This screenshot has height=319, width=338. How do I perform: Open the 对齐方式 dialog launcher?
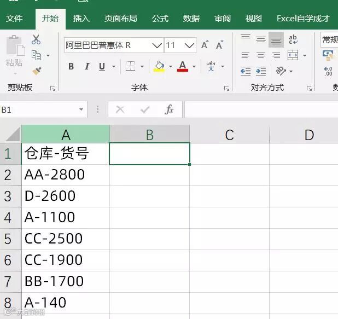click(x=310, y=88)
